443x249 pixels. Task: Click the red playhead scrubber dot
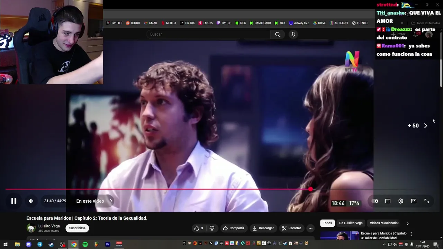pos(310,189)
